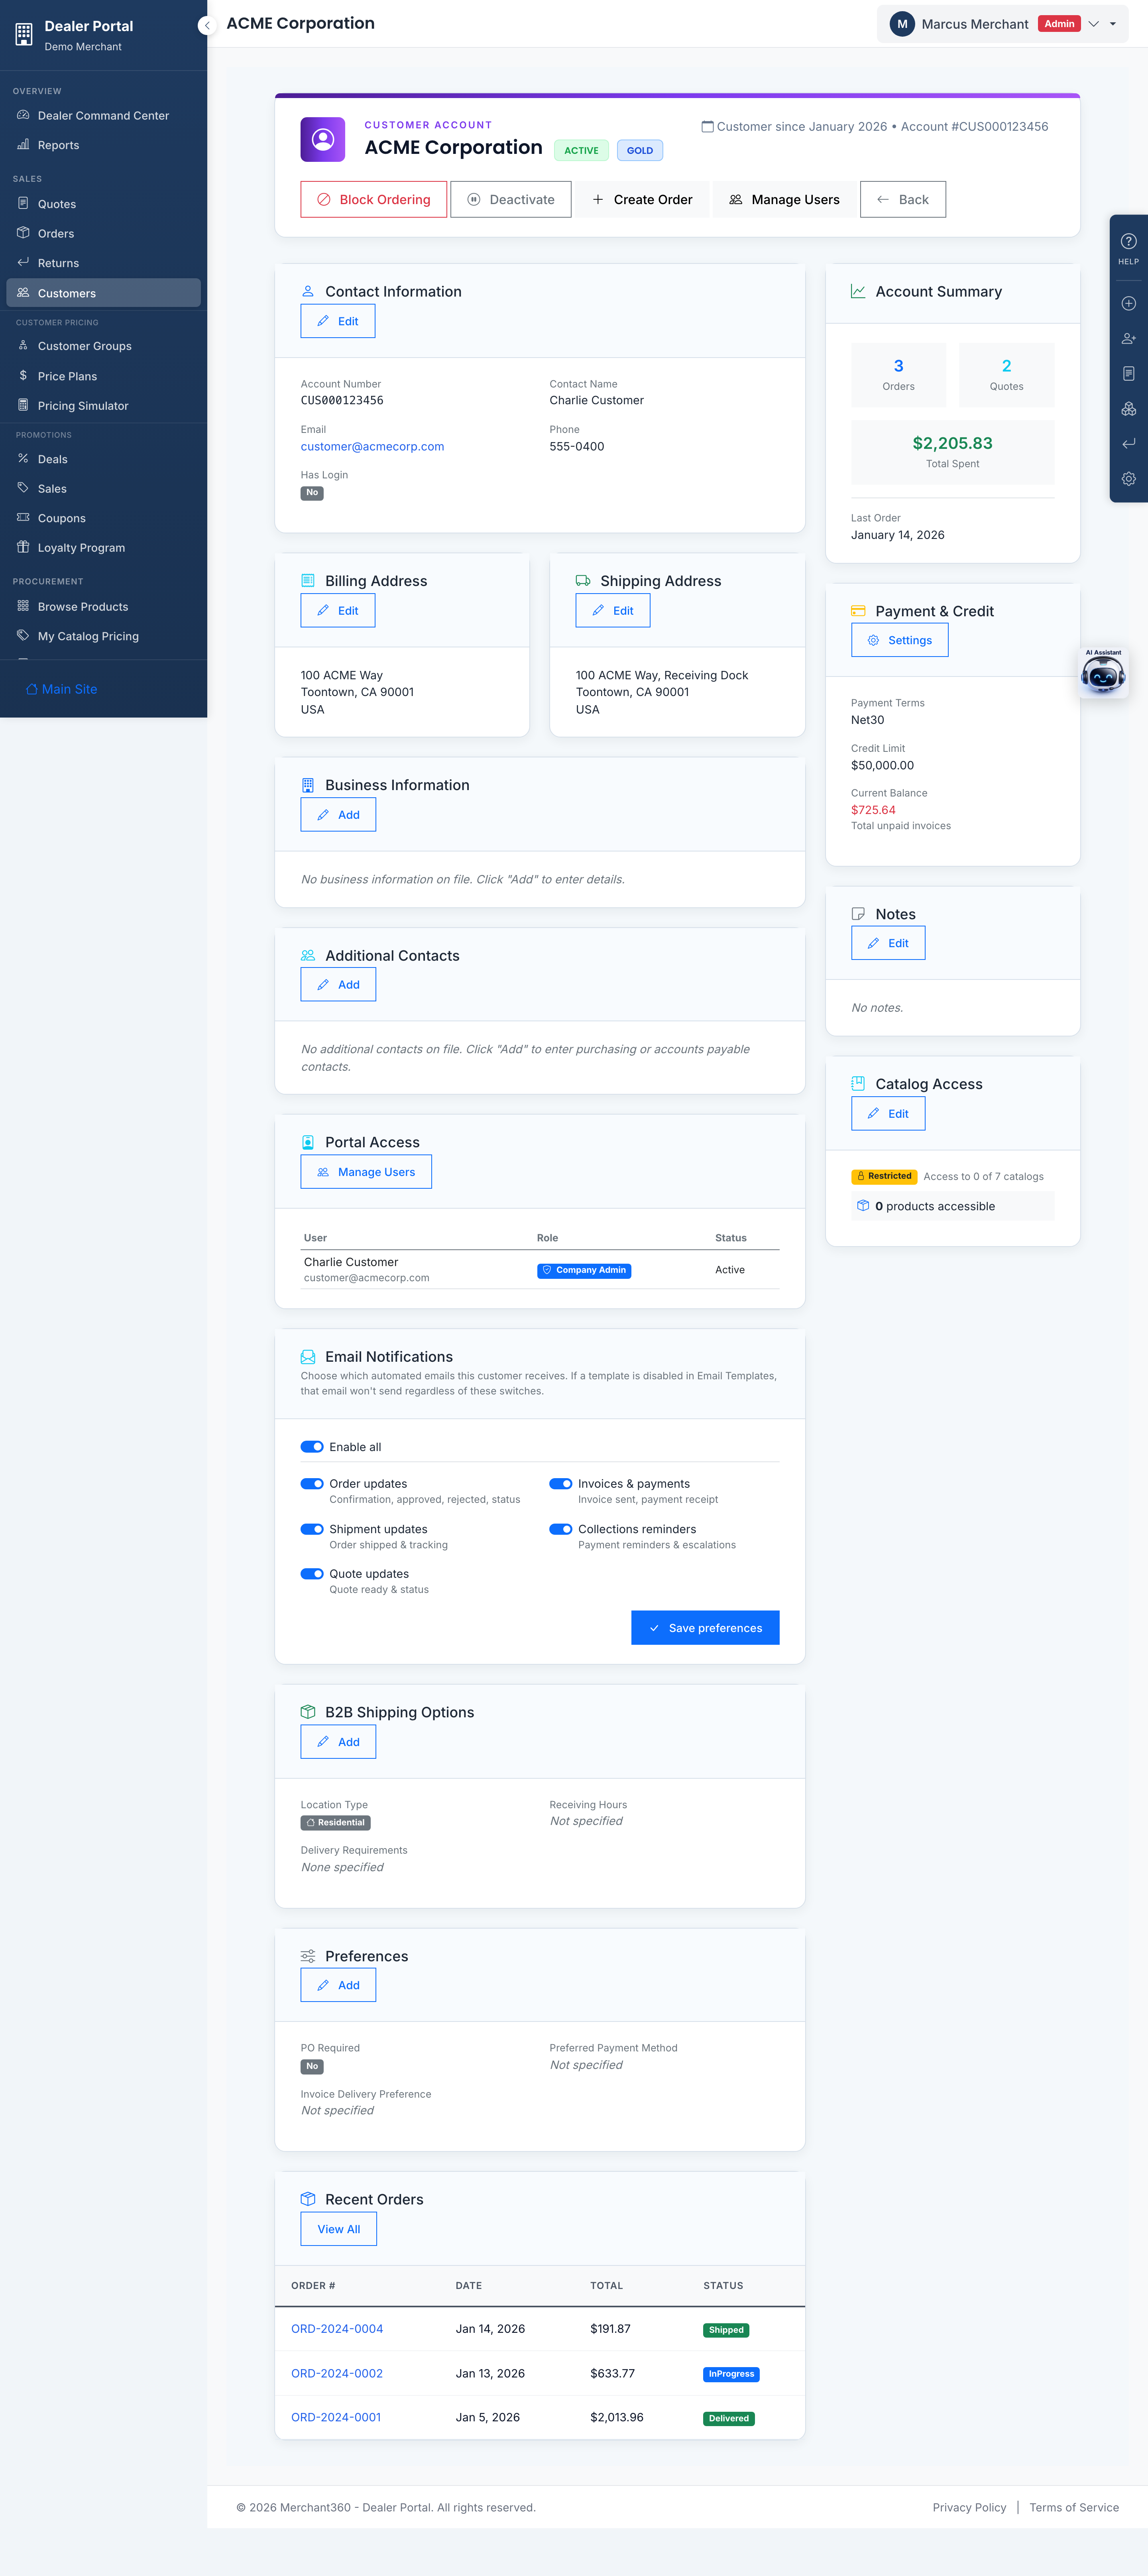Toggle the Collections reminders switch
Screen dimensions: 1148x2576
point(561,1529)
